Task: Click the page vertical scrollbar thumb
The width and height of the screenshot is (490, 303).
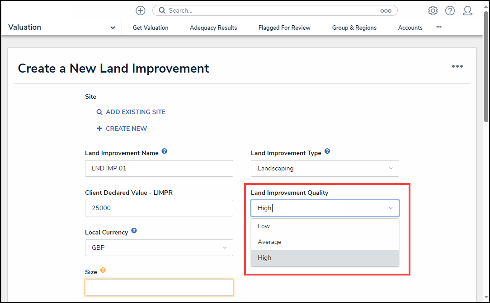Action: (486, 66)
